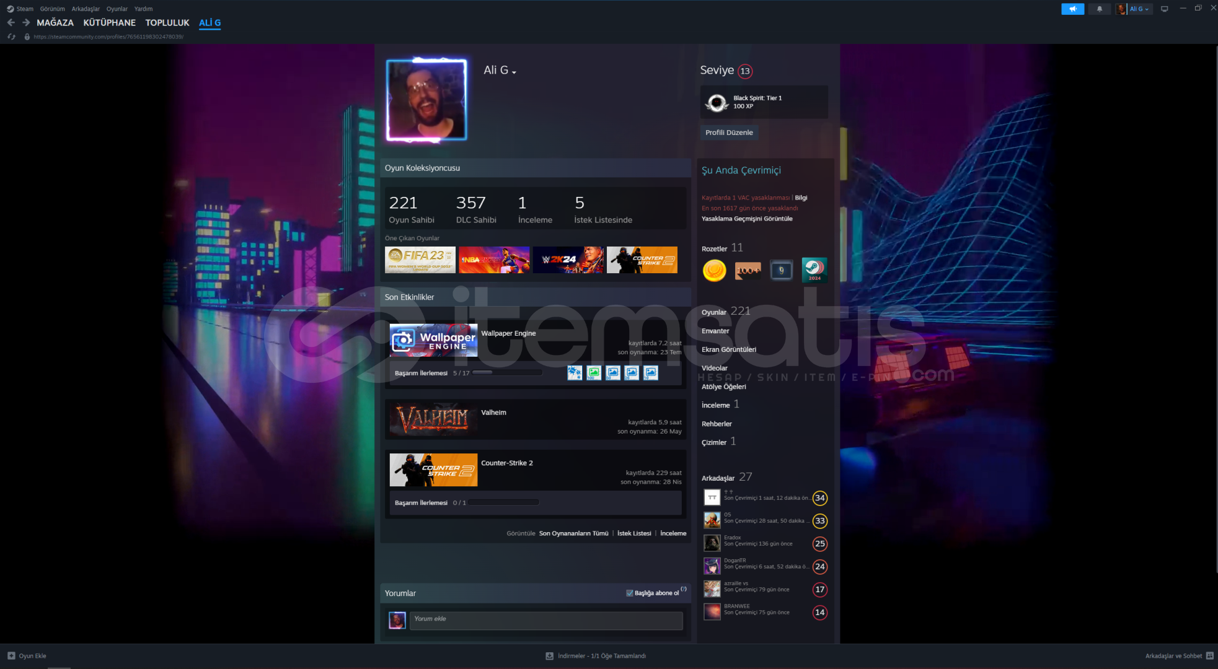Reload the page with refresh icon

pos(11,37)
